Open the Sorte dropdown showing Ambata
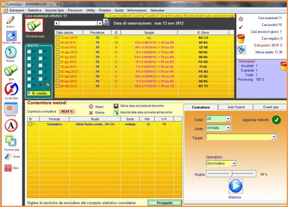This screenshot has height=207, width=288. tap(228, 129)
